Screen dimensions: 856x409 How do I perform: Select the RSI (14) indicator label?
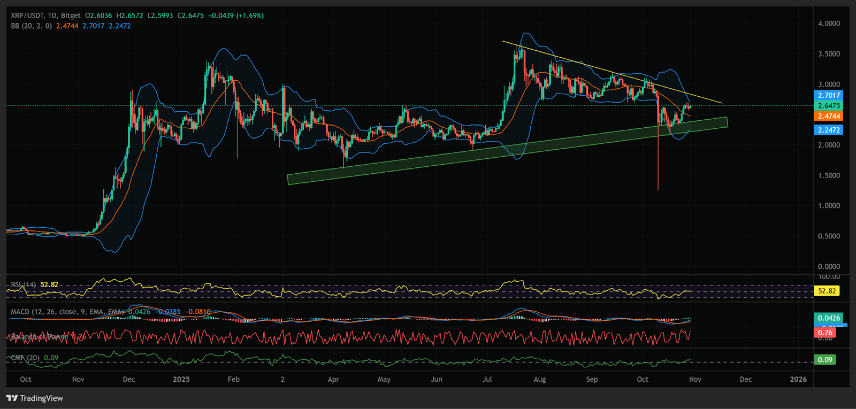tap(24, 284)
